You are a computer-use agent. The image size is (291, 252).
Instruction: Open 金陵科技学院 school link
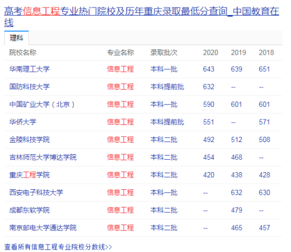pyautogui.click(x=29, y=139)
